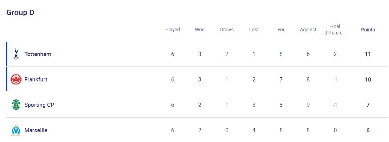Sort by the Won column header
The height and width of the screenshot is (142, 389).
point(200,30)
